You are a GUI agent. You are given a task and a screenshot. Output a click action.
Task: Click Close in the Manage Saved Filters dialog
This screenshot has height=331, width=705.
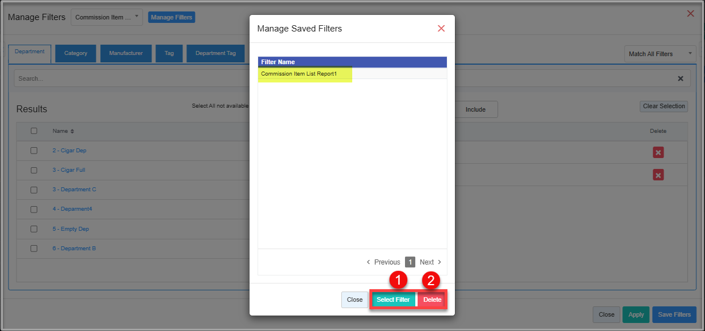tap(355, 300)
